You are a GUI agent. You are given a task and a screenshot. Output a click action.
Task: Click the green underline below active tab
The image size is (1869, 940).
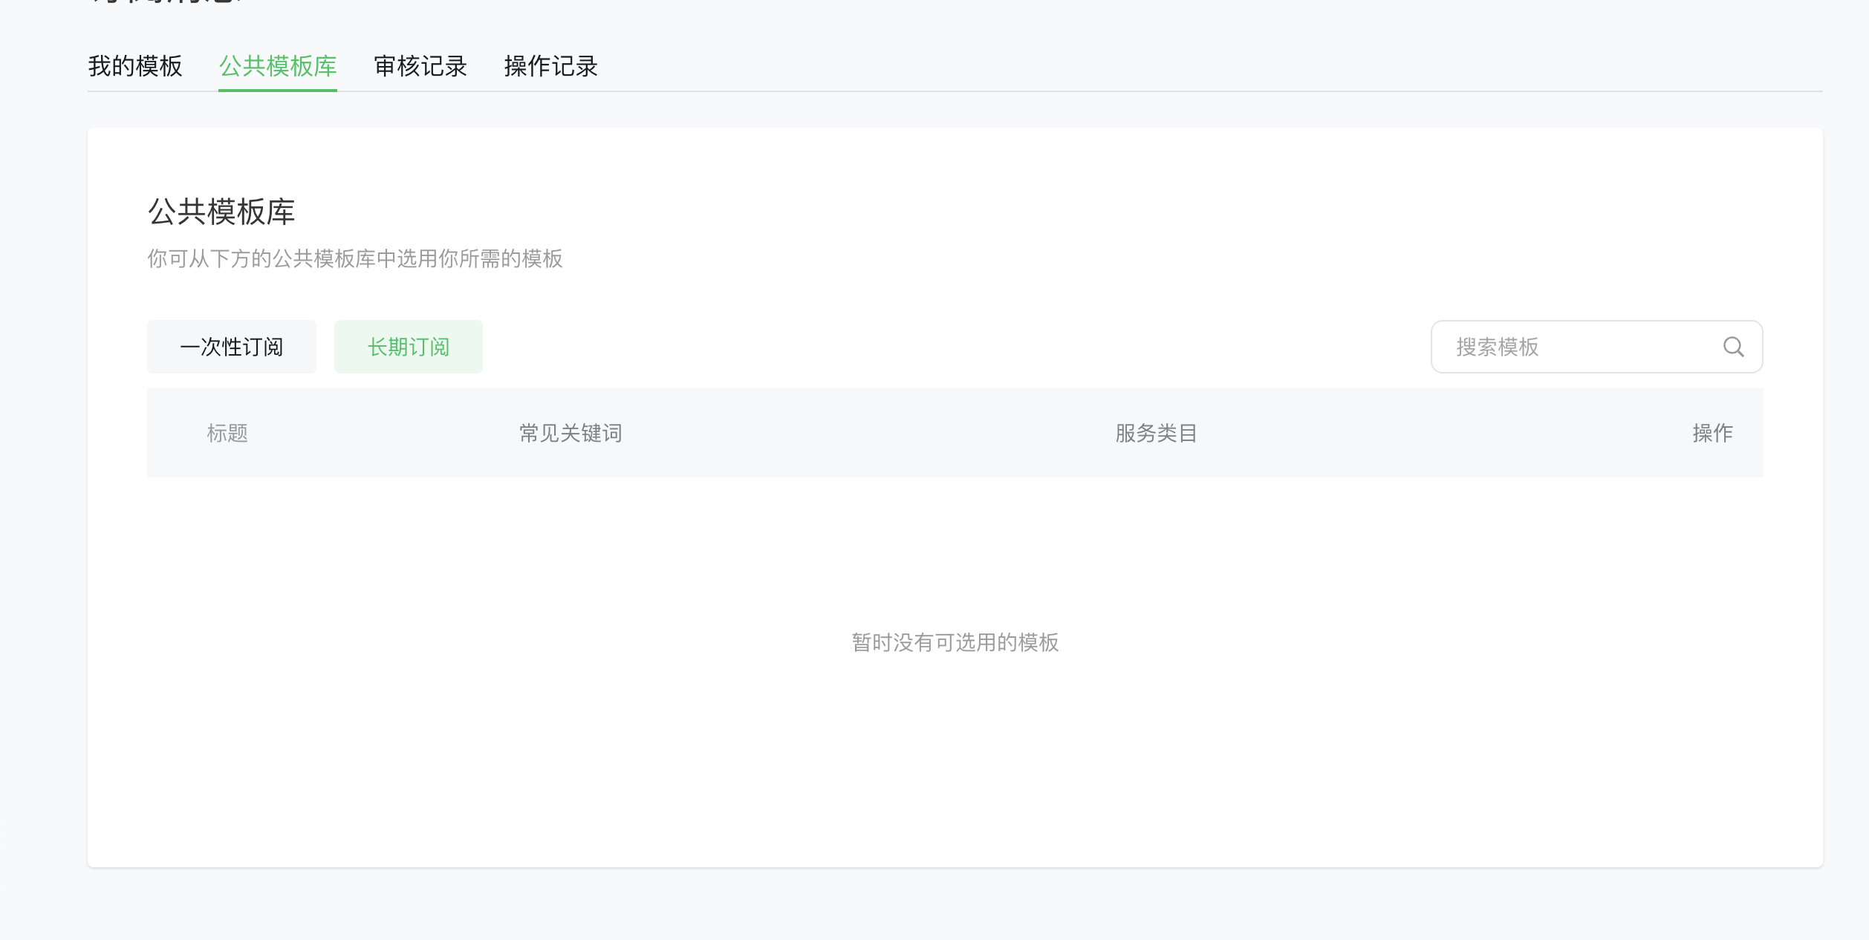pos(278,90)
